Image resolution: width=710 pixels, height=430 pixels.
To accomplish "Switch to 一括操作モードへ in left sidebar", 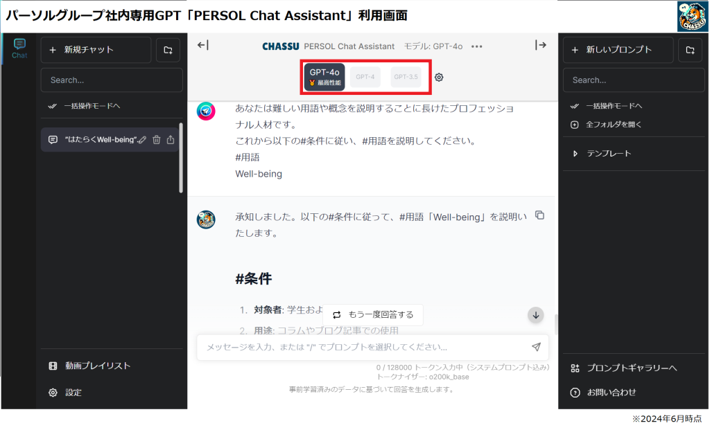I will (84, 106).
